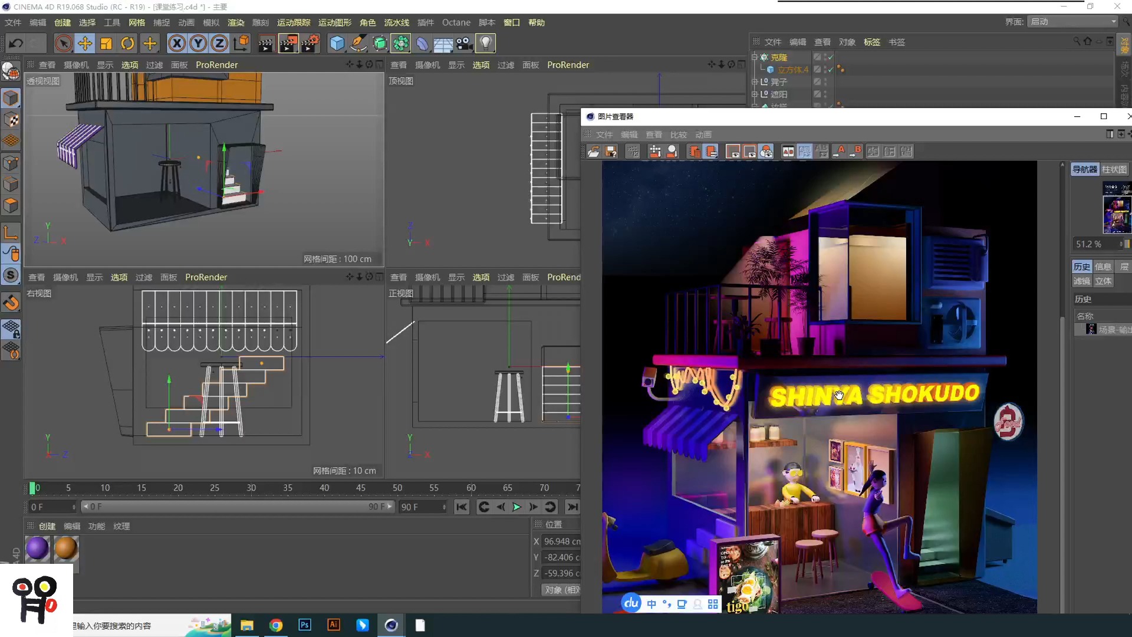The height and width of the screenshot is (637, 1132).
Task: Select the purple material swatch
Action: click(x=37, y=549)
